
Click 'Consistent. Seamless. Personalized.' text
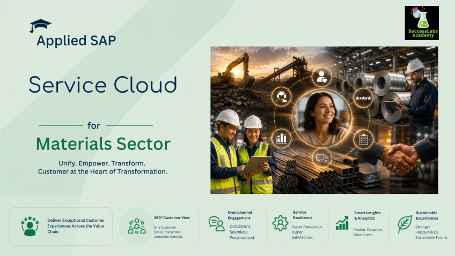pos(243,232)
